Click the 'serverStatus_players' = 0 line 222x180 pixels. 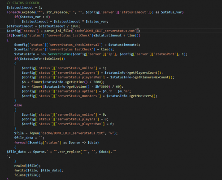(65, 119)
